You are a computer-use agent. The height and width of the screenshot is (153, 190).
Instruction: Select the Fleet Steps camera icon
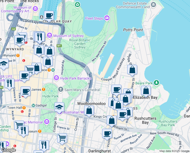107,18
